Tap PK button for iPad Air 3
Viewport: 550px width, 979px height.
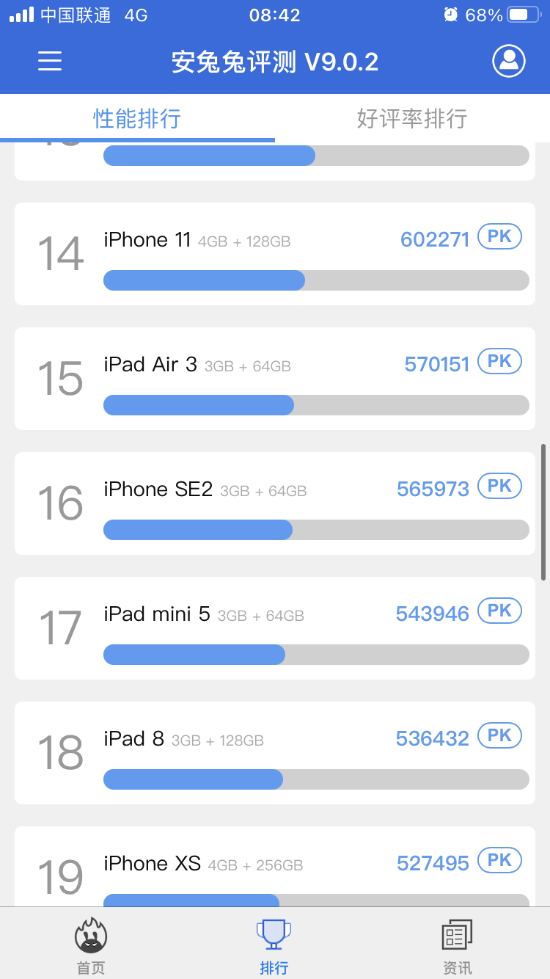(499, 361)
